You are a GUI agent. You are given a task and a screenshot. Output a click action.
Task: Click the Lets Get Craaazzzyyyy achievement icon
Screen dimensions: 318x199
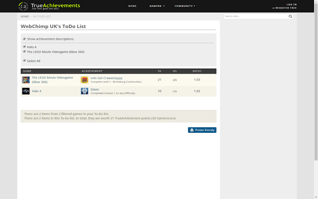point(84,80)
